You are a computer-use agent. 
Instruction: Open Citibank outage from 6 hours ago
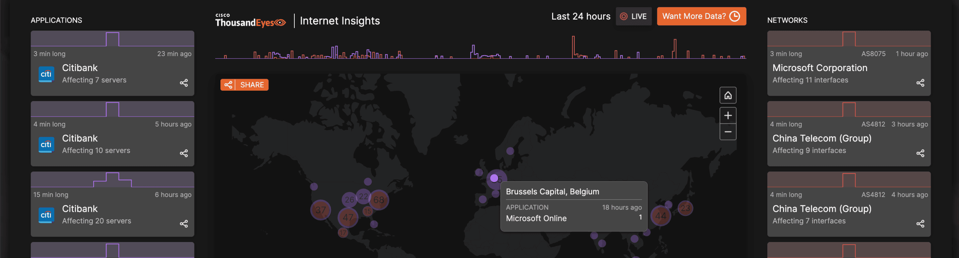tap(113, 204)
